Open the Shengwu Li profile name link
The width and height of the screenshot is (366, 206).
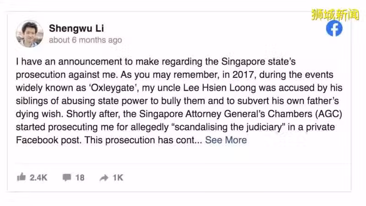[x=76, y=28]
